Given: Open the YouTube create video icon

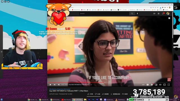Looking at the screenshot, I should click(154, 13).
